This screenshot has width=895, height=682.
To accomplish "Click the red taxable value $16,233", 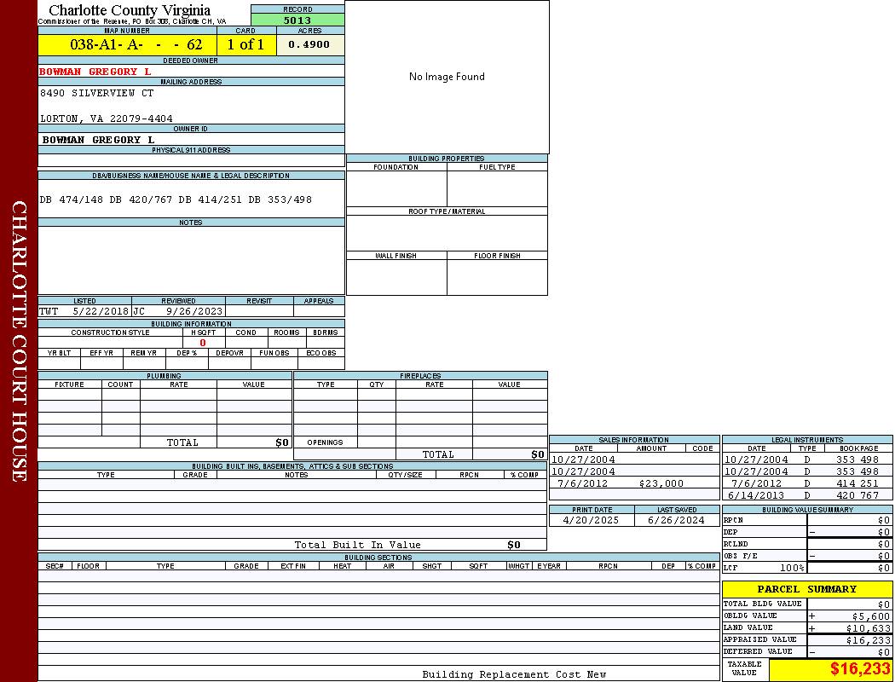I will (860, 669).
